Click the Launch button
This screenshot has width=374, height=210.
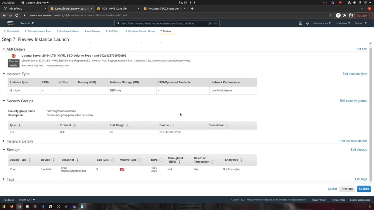pos(364,189)
